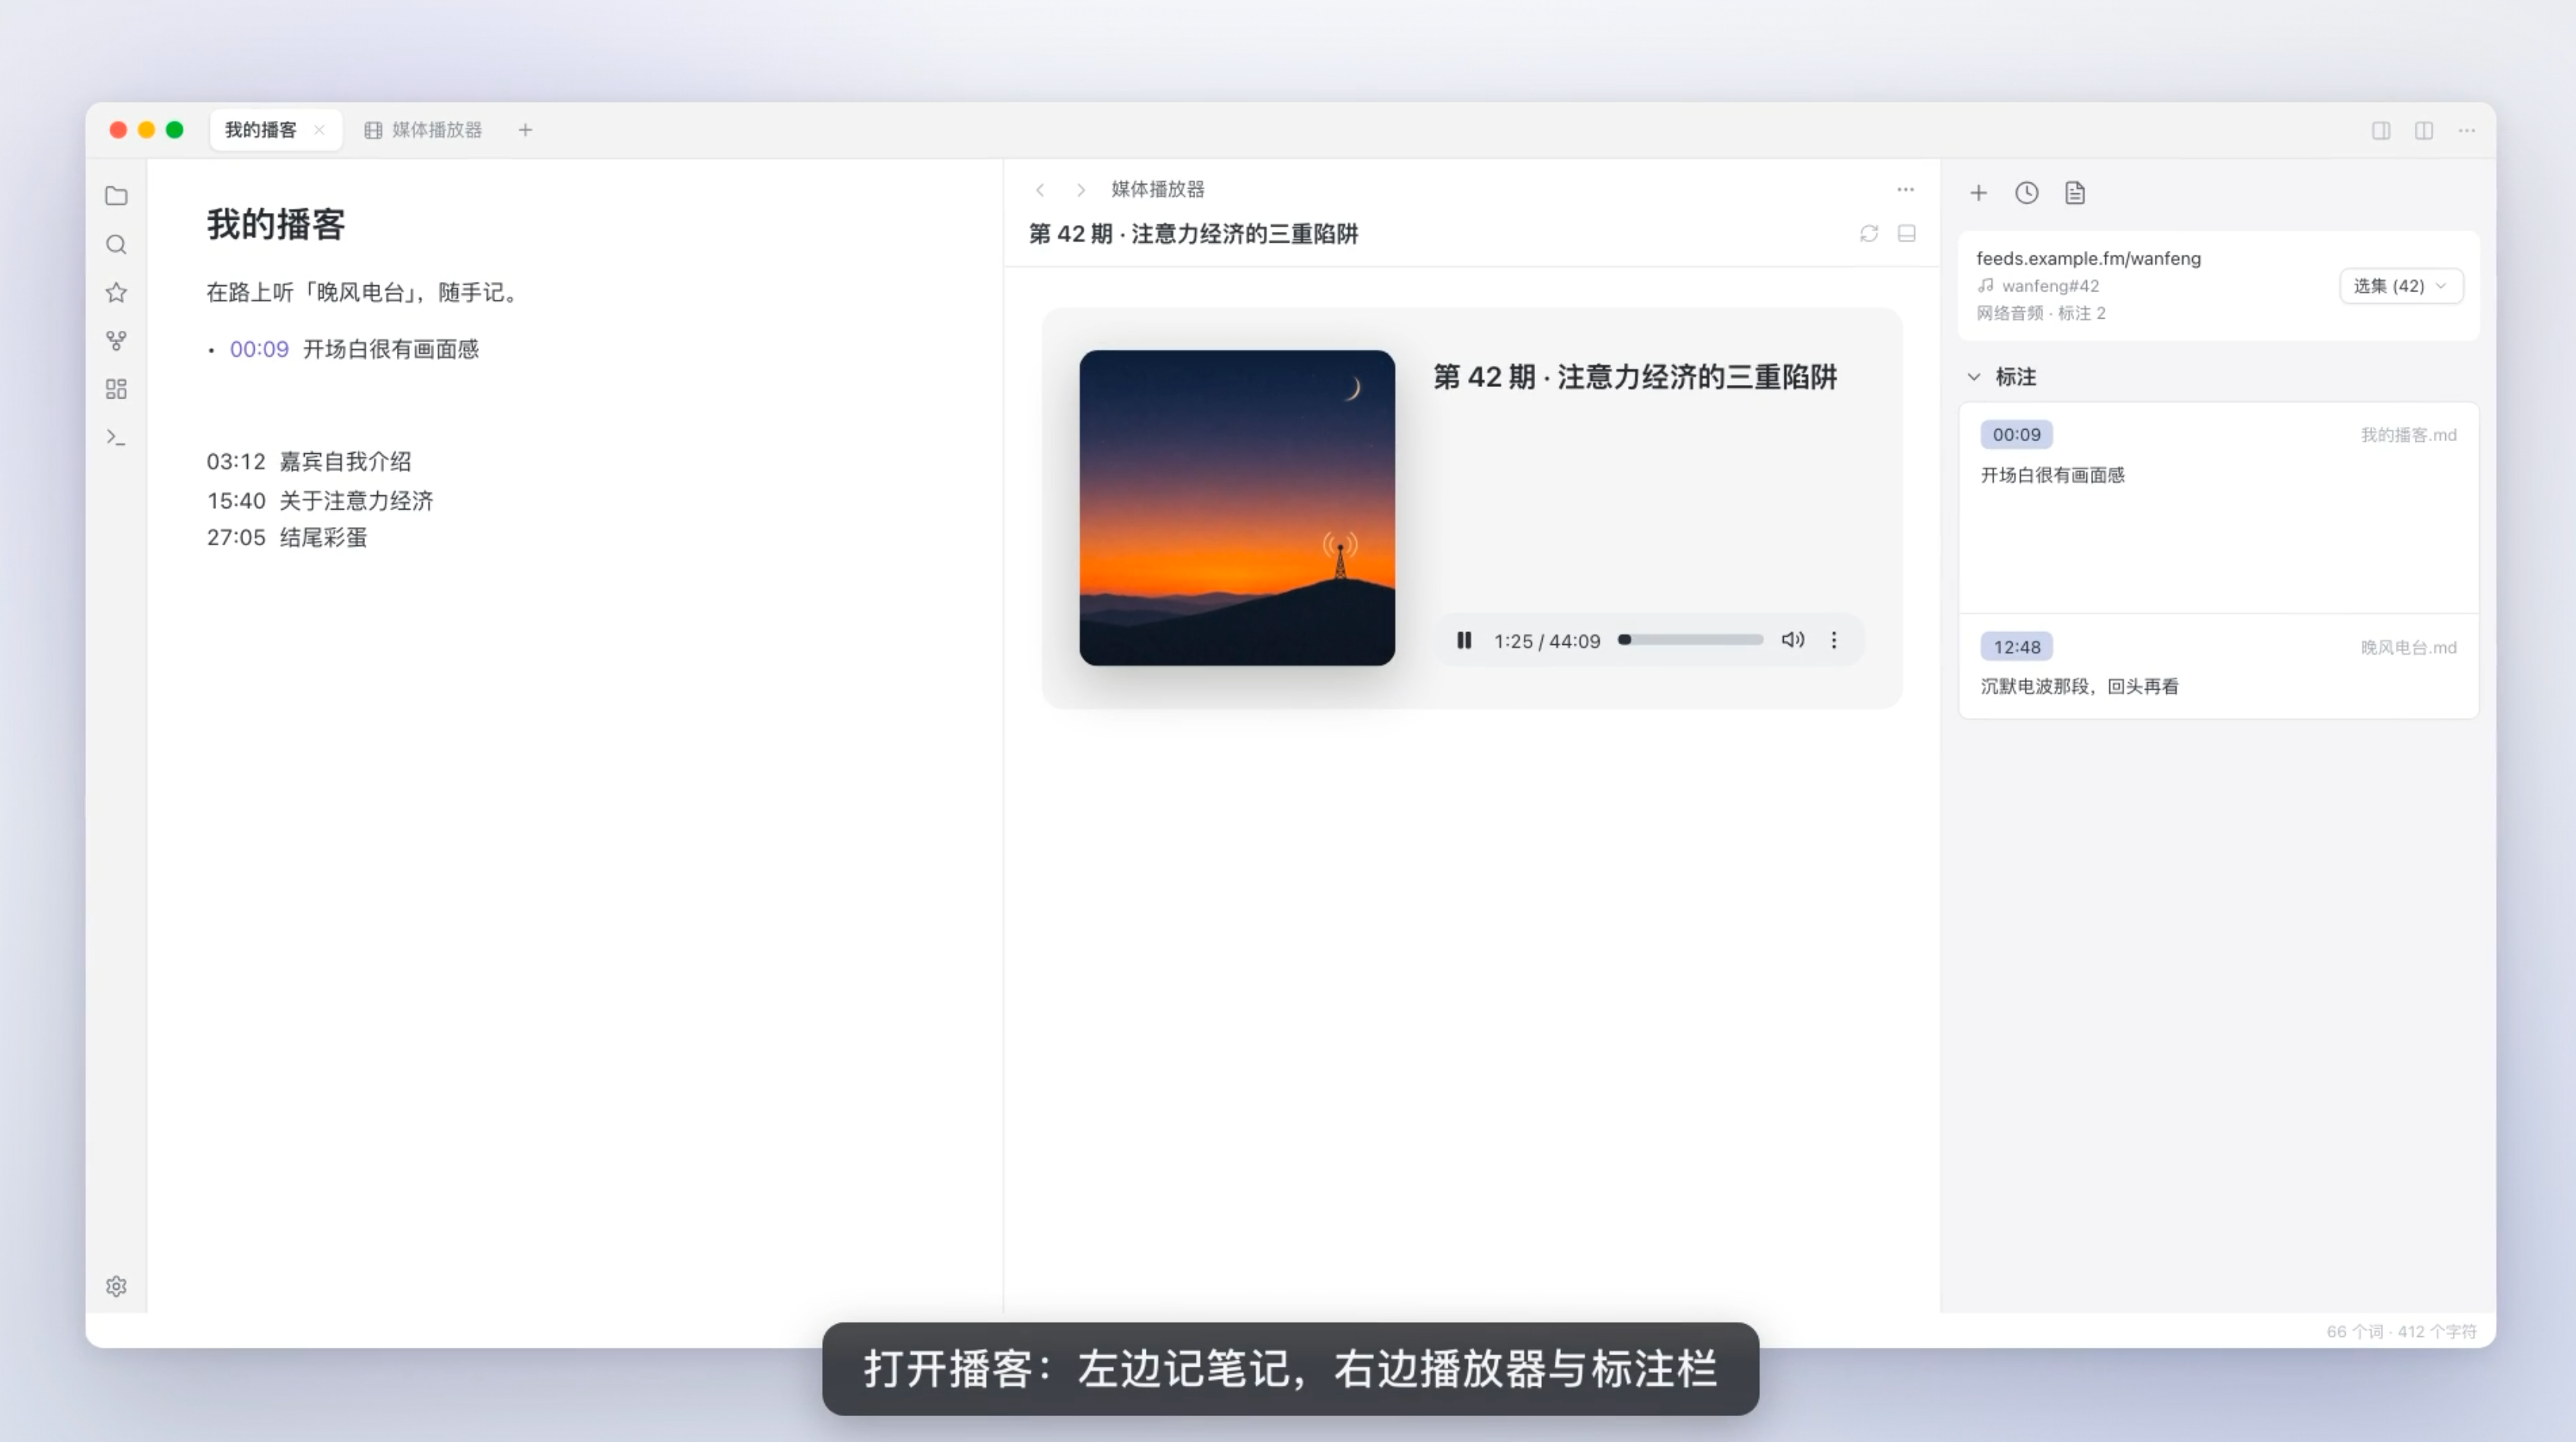Open the file explorer folder icon
Screen dimensions: 2576x1442
coord(116,196)
